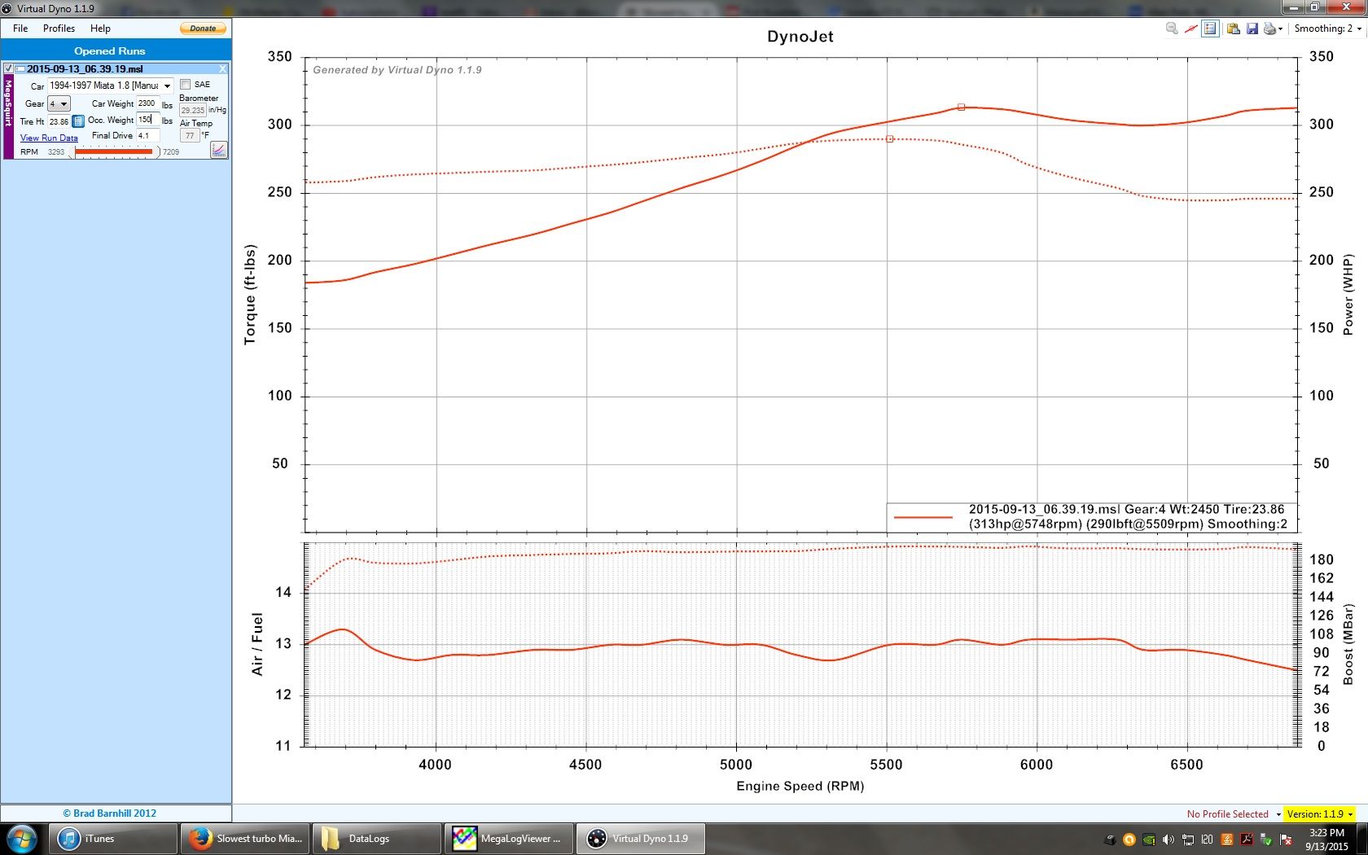This screenshot has height=855, width=1368.
Task: Expand the Car model dropdown
Action: click(x=167, y=86)
